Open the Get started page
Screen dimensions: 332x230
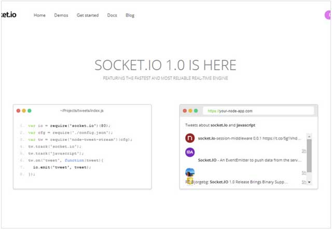tap(88, 15)
